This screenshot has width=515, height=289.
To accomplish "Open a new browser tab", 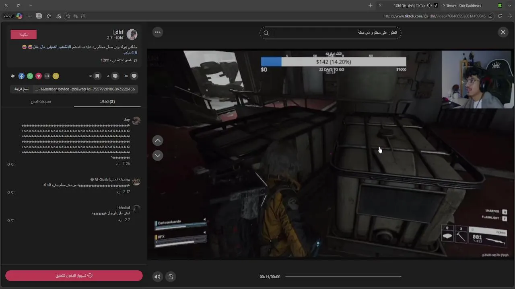I will [x=371, y=6].
